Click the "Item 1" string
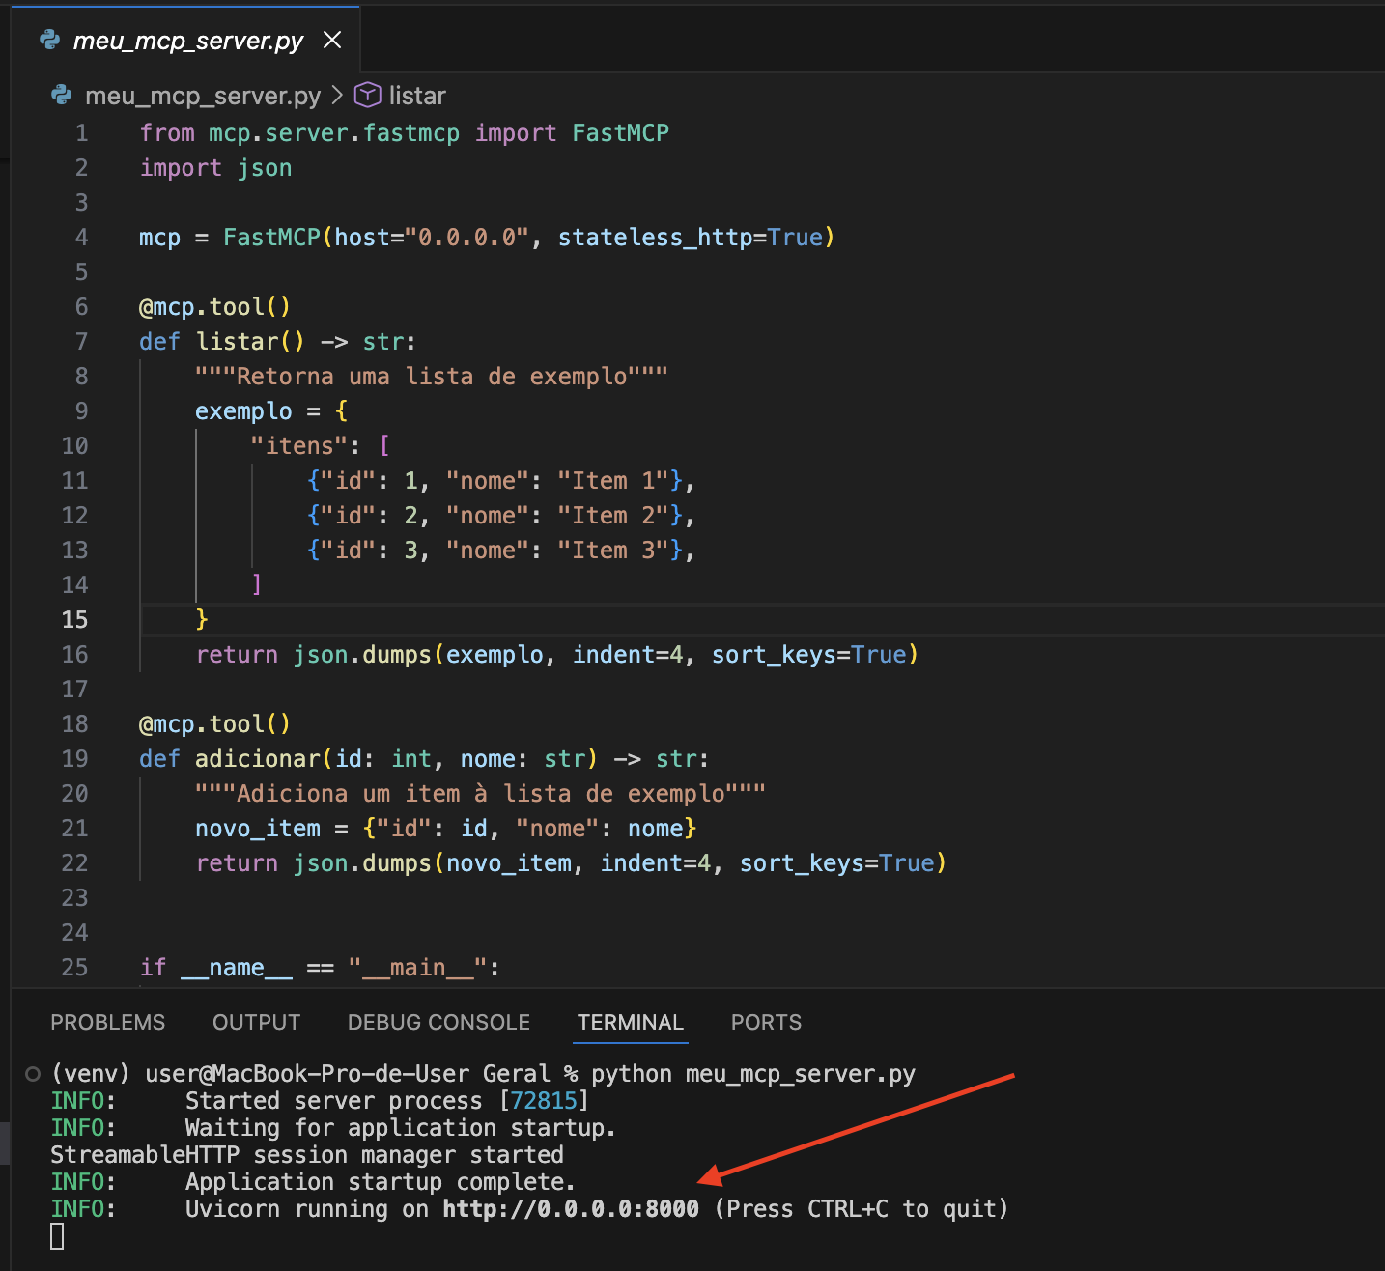1385x1271 pixels. pos(613,481)
